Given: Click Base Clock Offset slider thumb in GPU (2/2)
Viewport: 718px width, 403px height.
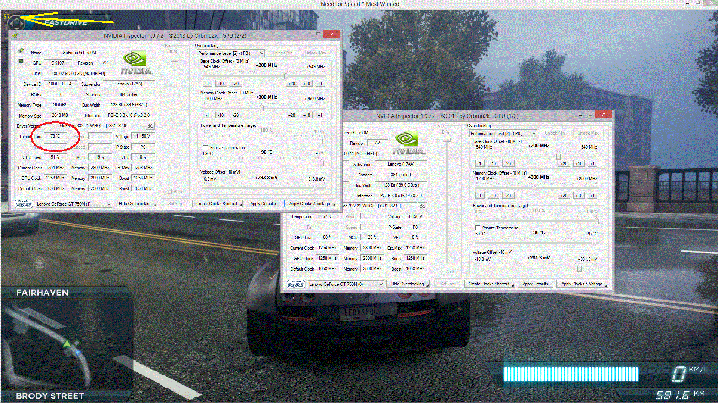Looking at the screenshot, I should (x=286, y=76).
